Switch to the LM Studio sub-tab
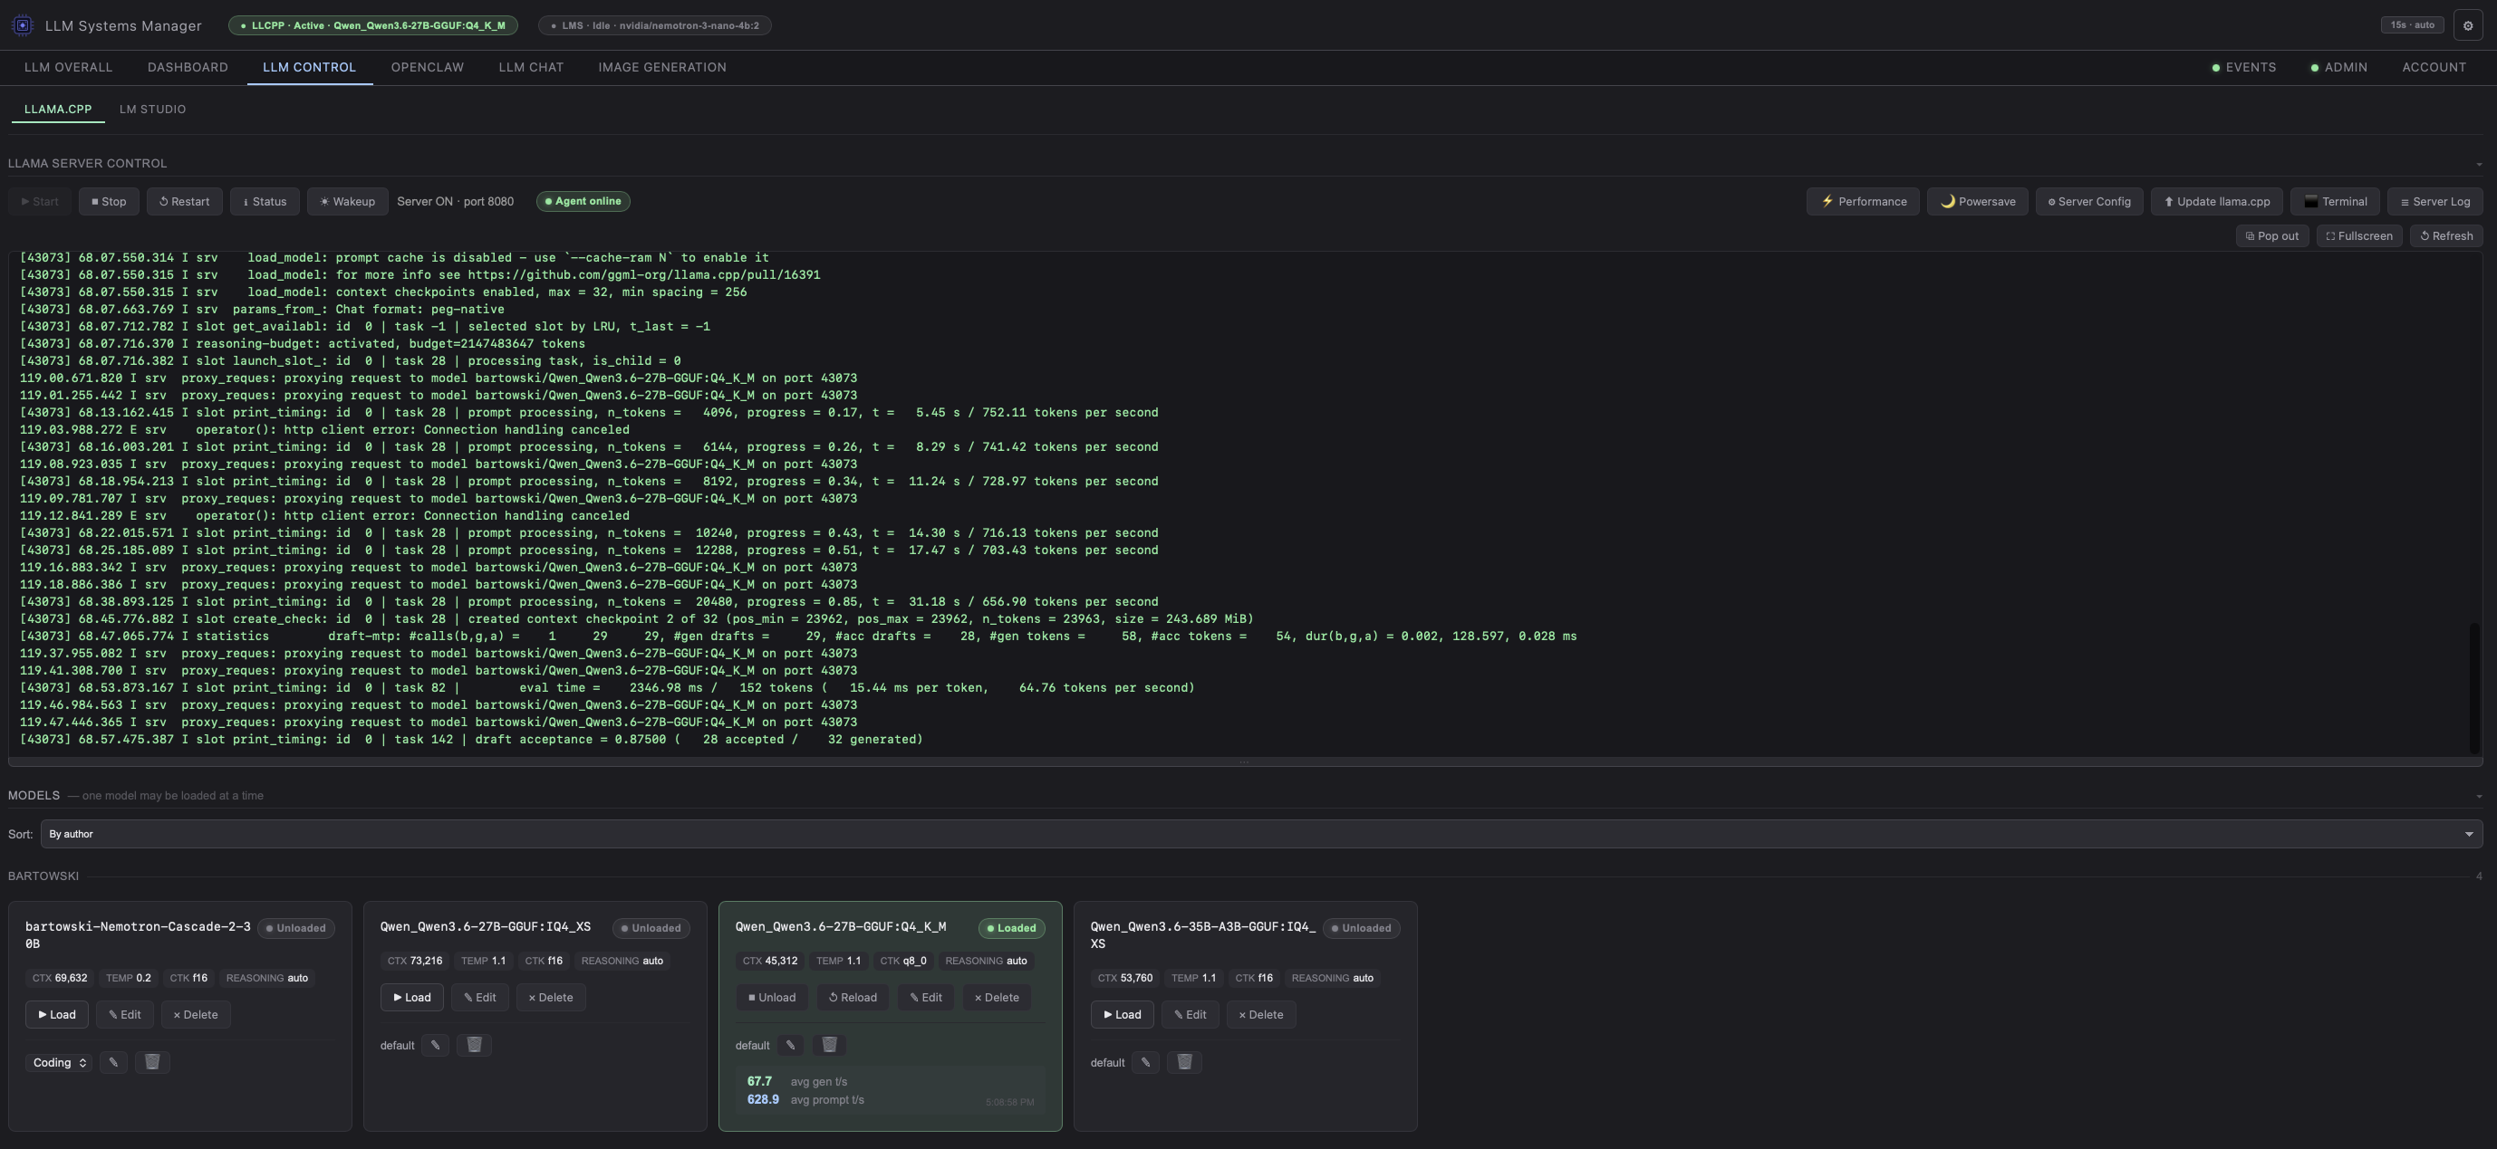 (x=152, y=110)
